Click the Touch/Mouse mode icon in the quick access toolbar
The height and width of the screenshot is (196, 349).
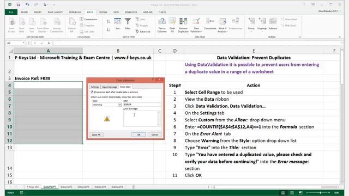coord(45,4)
